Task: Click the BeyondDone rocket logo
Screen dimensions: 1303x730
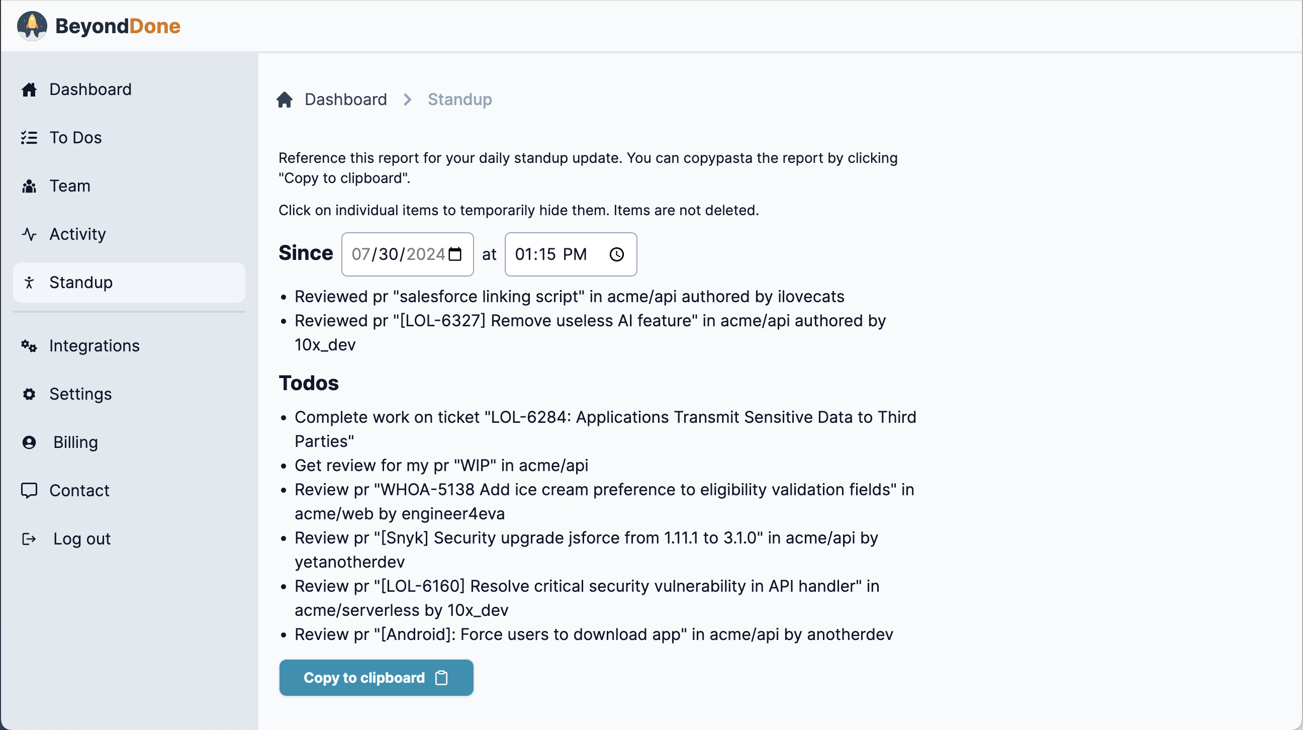Action: (x=32, y=26)
